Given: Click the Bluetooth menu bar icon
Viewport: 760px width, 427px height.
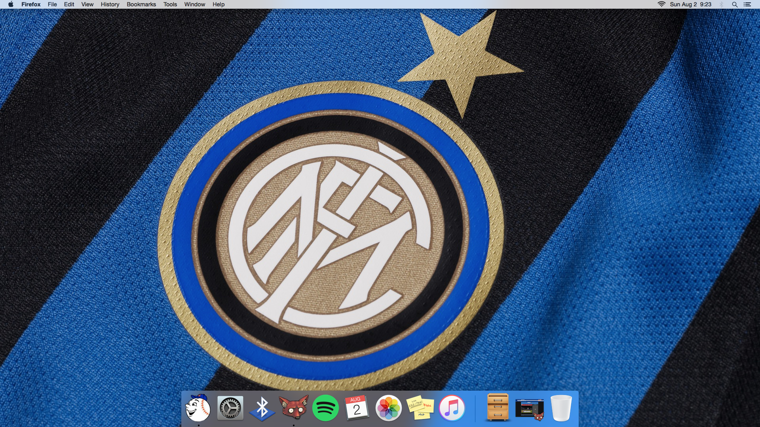Looking at the screenshot, I should point(721,4).
